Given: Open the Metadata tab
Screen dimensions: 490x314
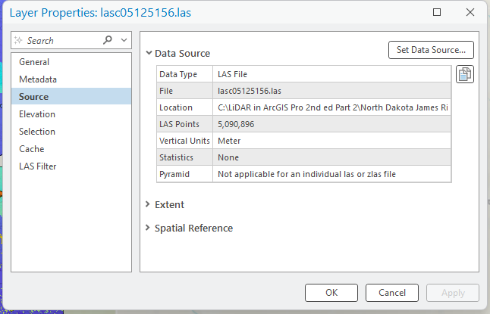Looking at the screenshot, I should click(x=71, y=79).
